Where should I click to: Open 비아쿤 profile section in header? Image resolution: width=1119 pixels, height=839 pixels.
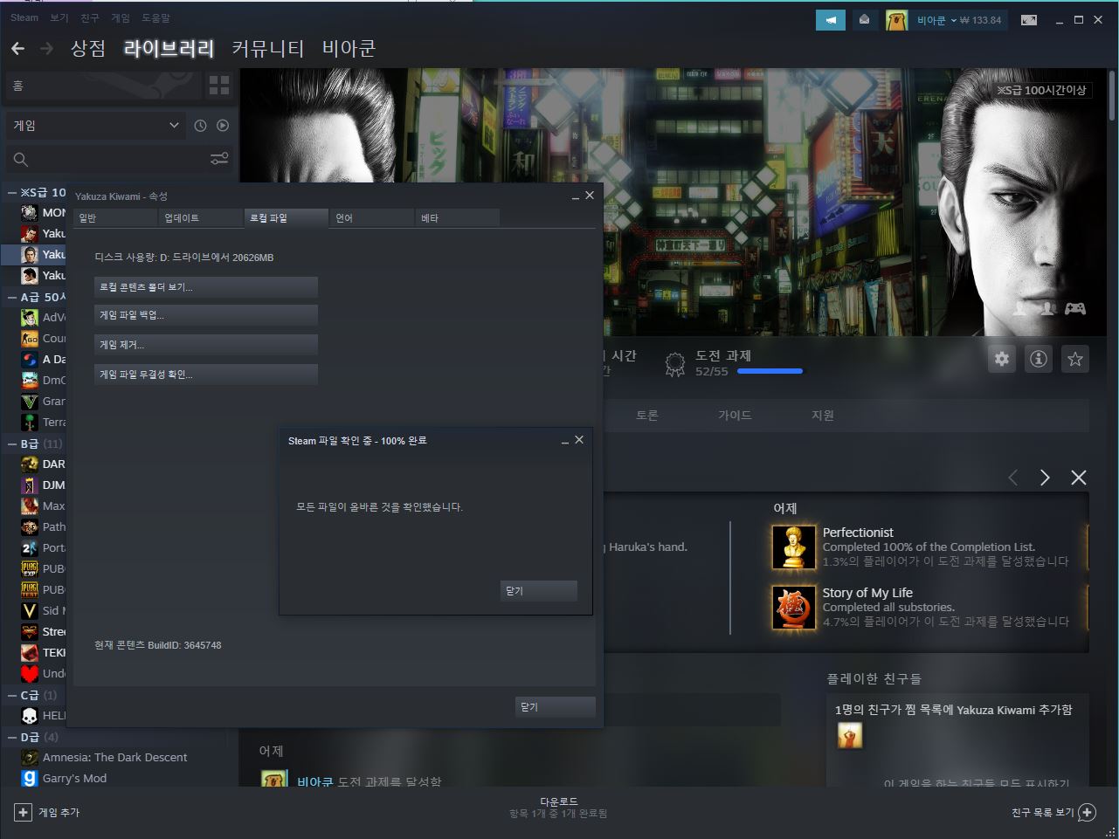[349, 49]
